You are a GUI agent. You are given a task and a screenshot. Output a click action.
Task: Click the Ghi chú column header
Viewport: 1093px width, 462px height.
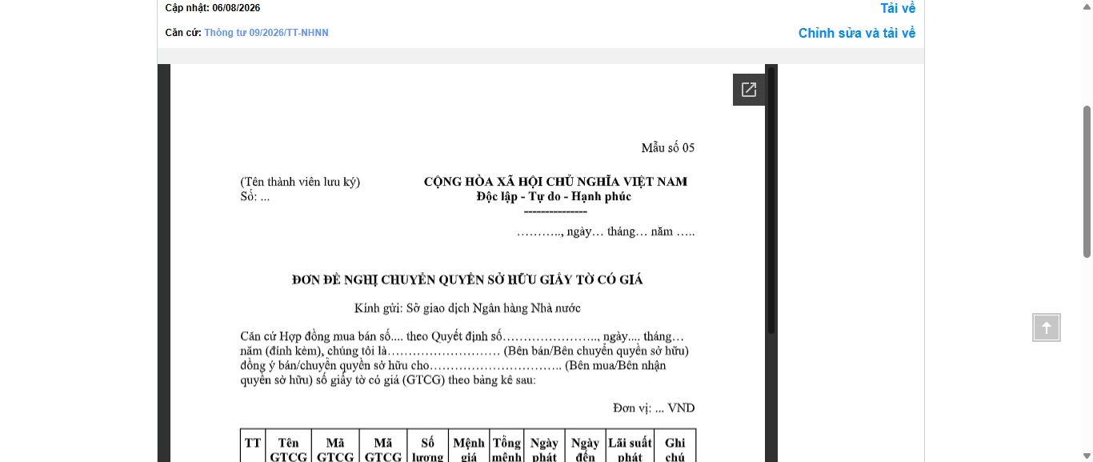point(675,445)
